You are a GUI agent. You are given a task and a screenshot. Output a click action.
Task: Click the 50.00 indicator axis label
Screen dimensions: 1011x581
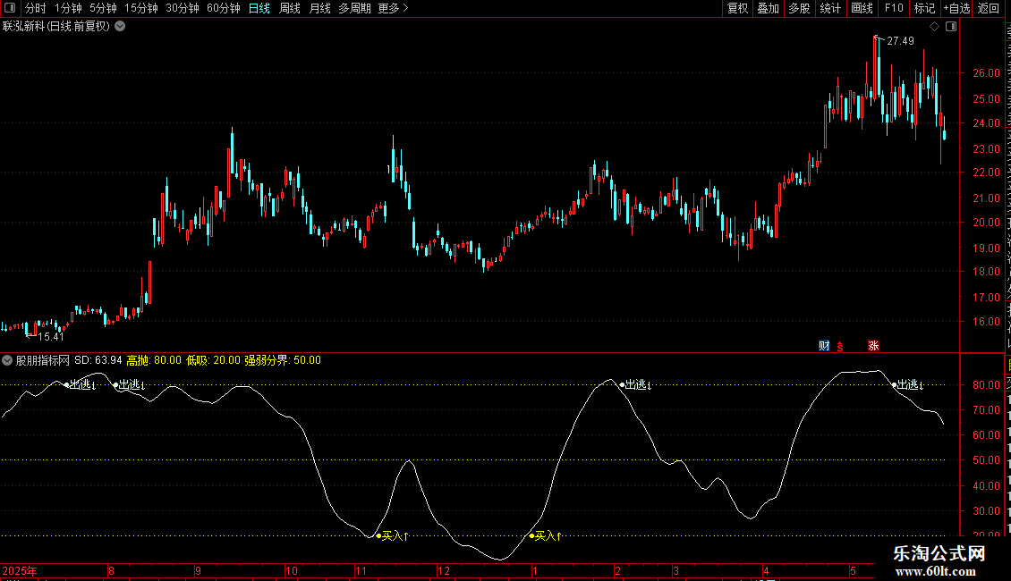click(x=986, y=460)
